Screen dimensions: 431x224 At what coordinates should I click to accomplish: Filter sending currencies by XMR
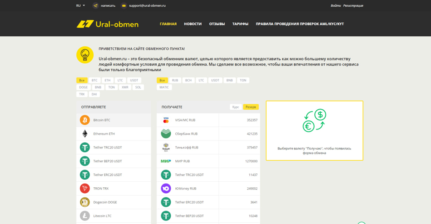(125, 87)
